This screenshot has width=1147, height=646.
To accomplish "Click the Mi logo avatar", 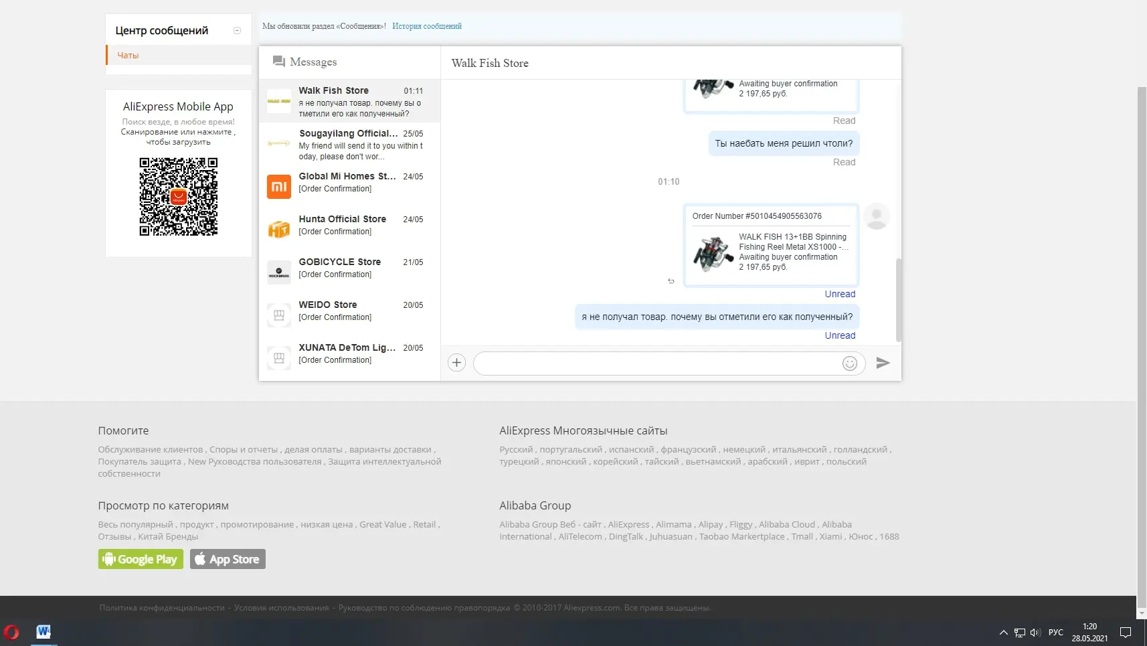I will point(279,187).
